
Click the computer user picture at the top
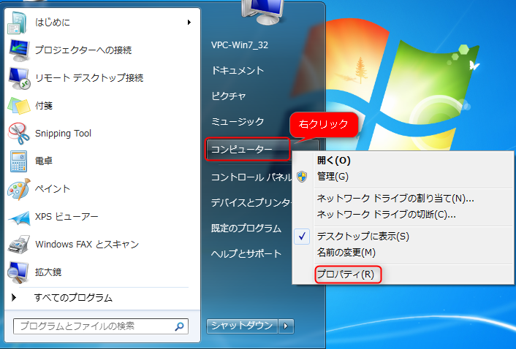pyautogui.click(x=263, y=12)
